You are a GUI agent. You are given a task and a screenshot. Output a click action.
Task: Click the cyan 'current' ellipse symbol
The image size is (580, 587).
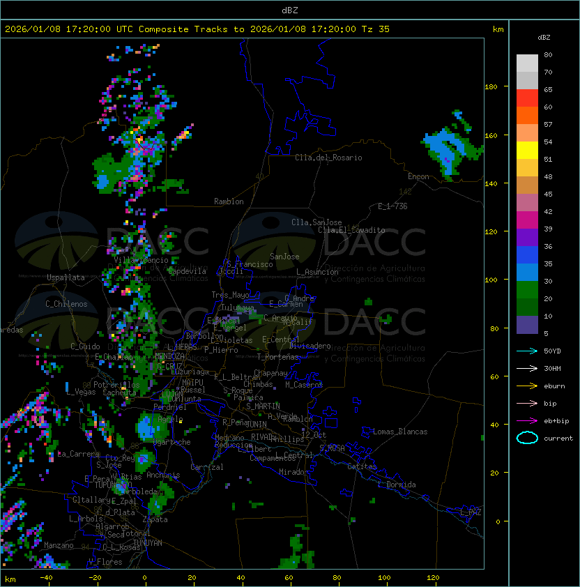pyautogui.click(x=527, y=438)
